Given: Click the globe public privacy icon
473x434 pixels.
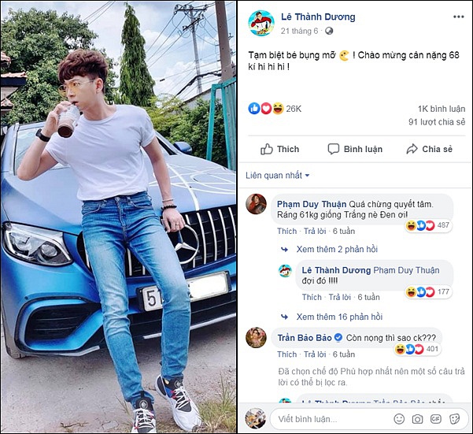Looking at the screenshot, I should (x=329, y=31).
